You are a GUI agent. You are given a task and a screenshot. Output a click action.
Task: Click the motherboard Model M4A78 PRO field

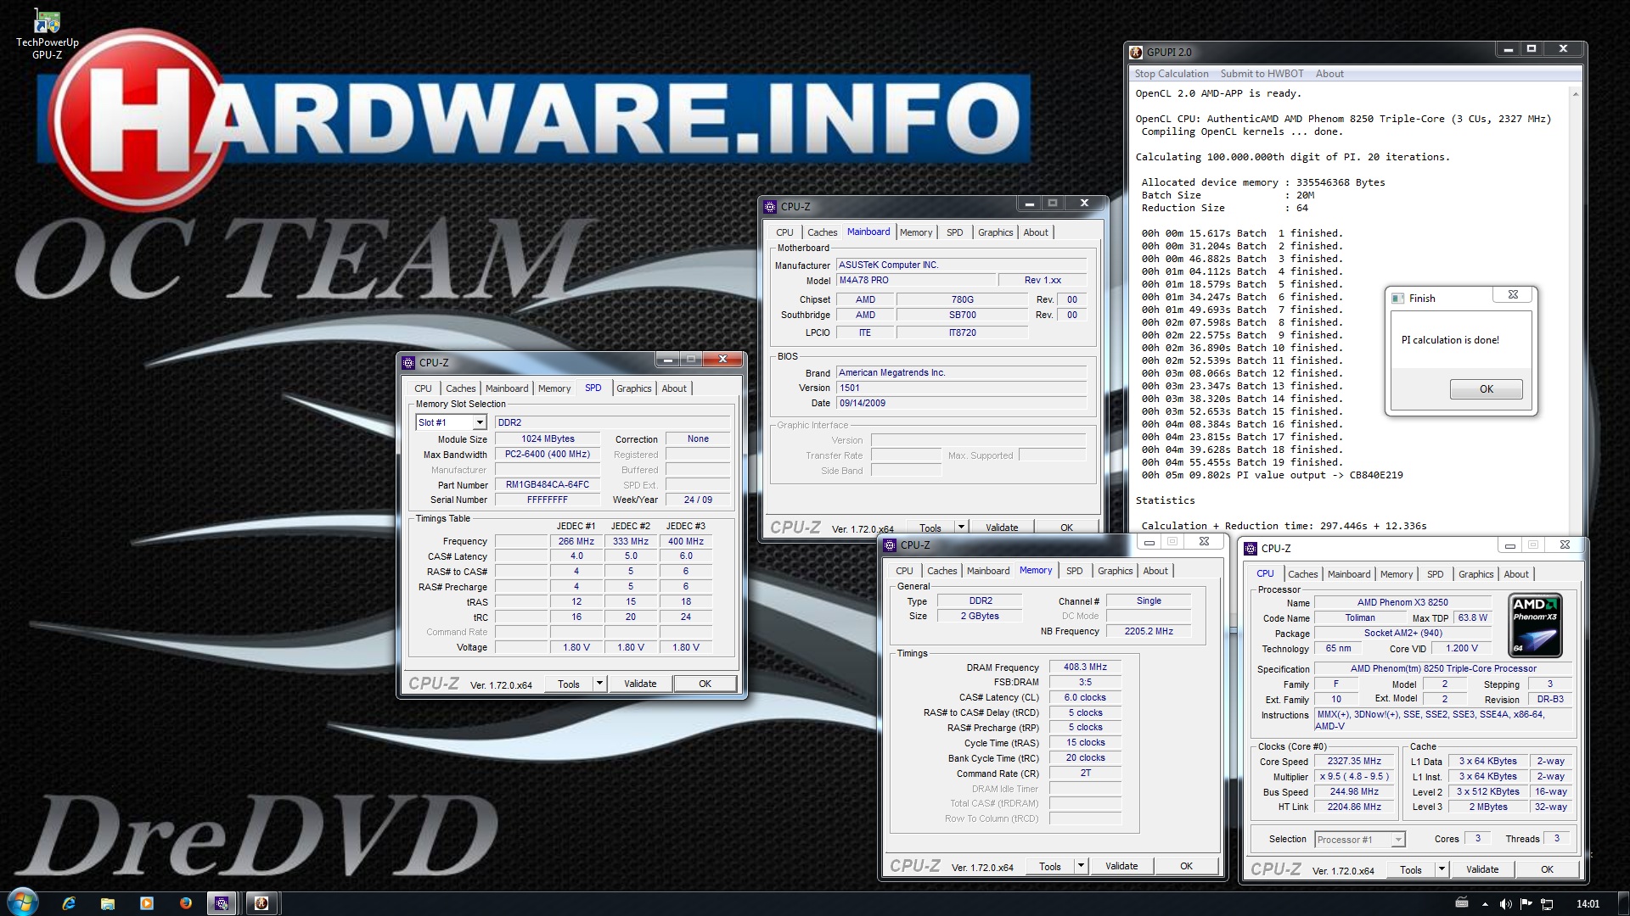click(915, 281)
